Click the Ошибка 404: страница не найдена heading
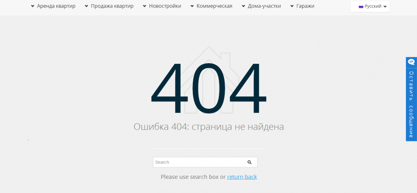This screenshot has height=193, width=417. [209, 126]
